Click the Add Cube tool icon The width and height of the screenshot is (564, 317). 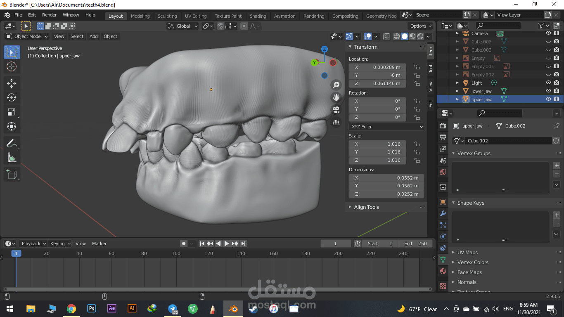pos(12,175)
